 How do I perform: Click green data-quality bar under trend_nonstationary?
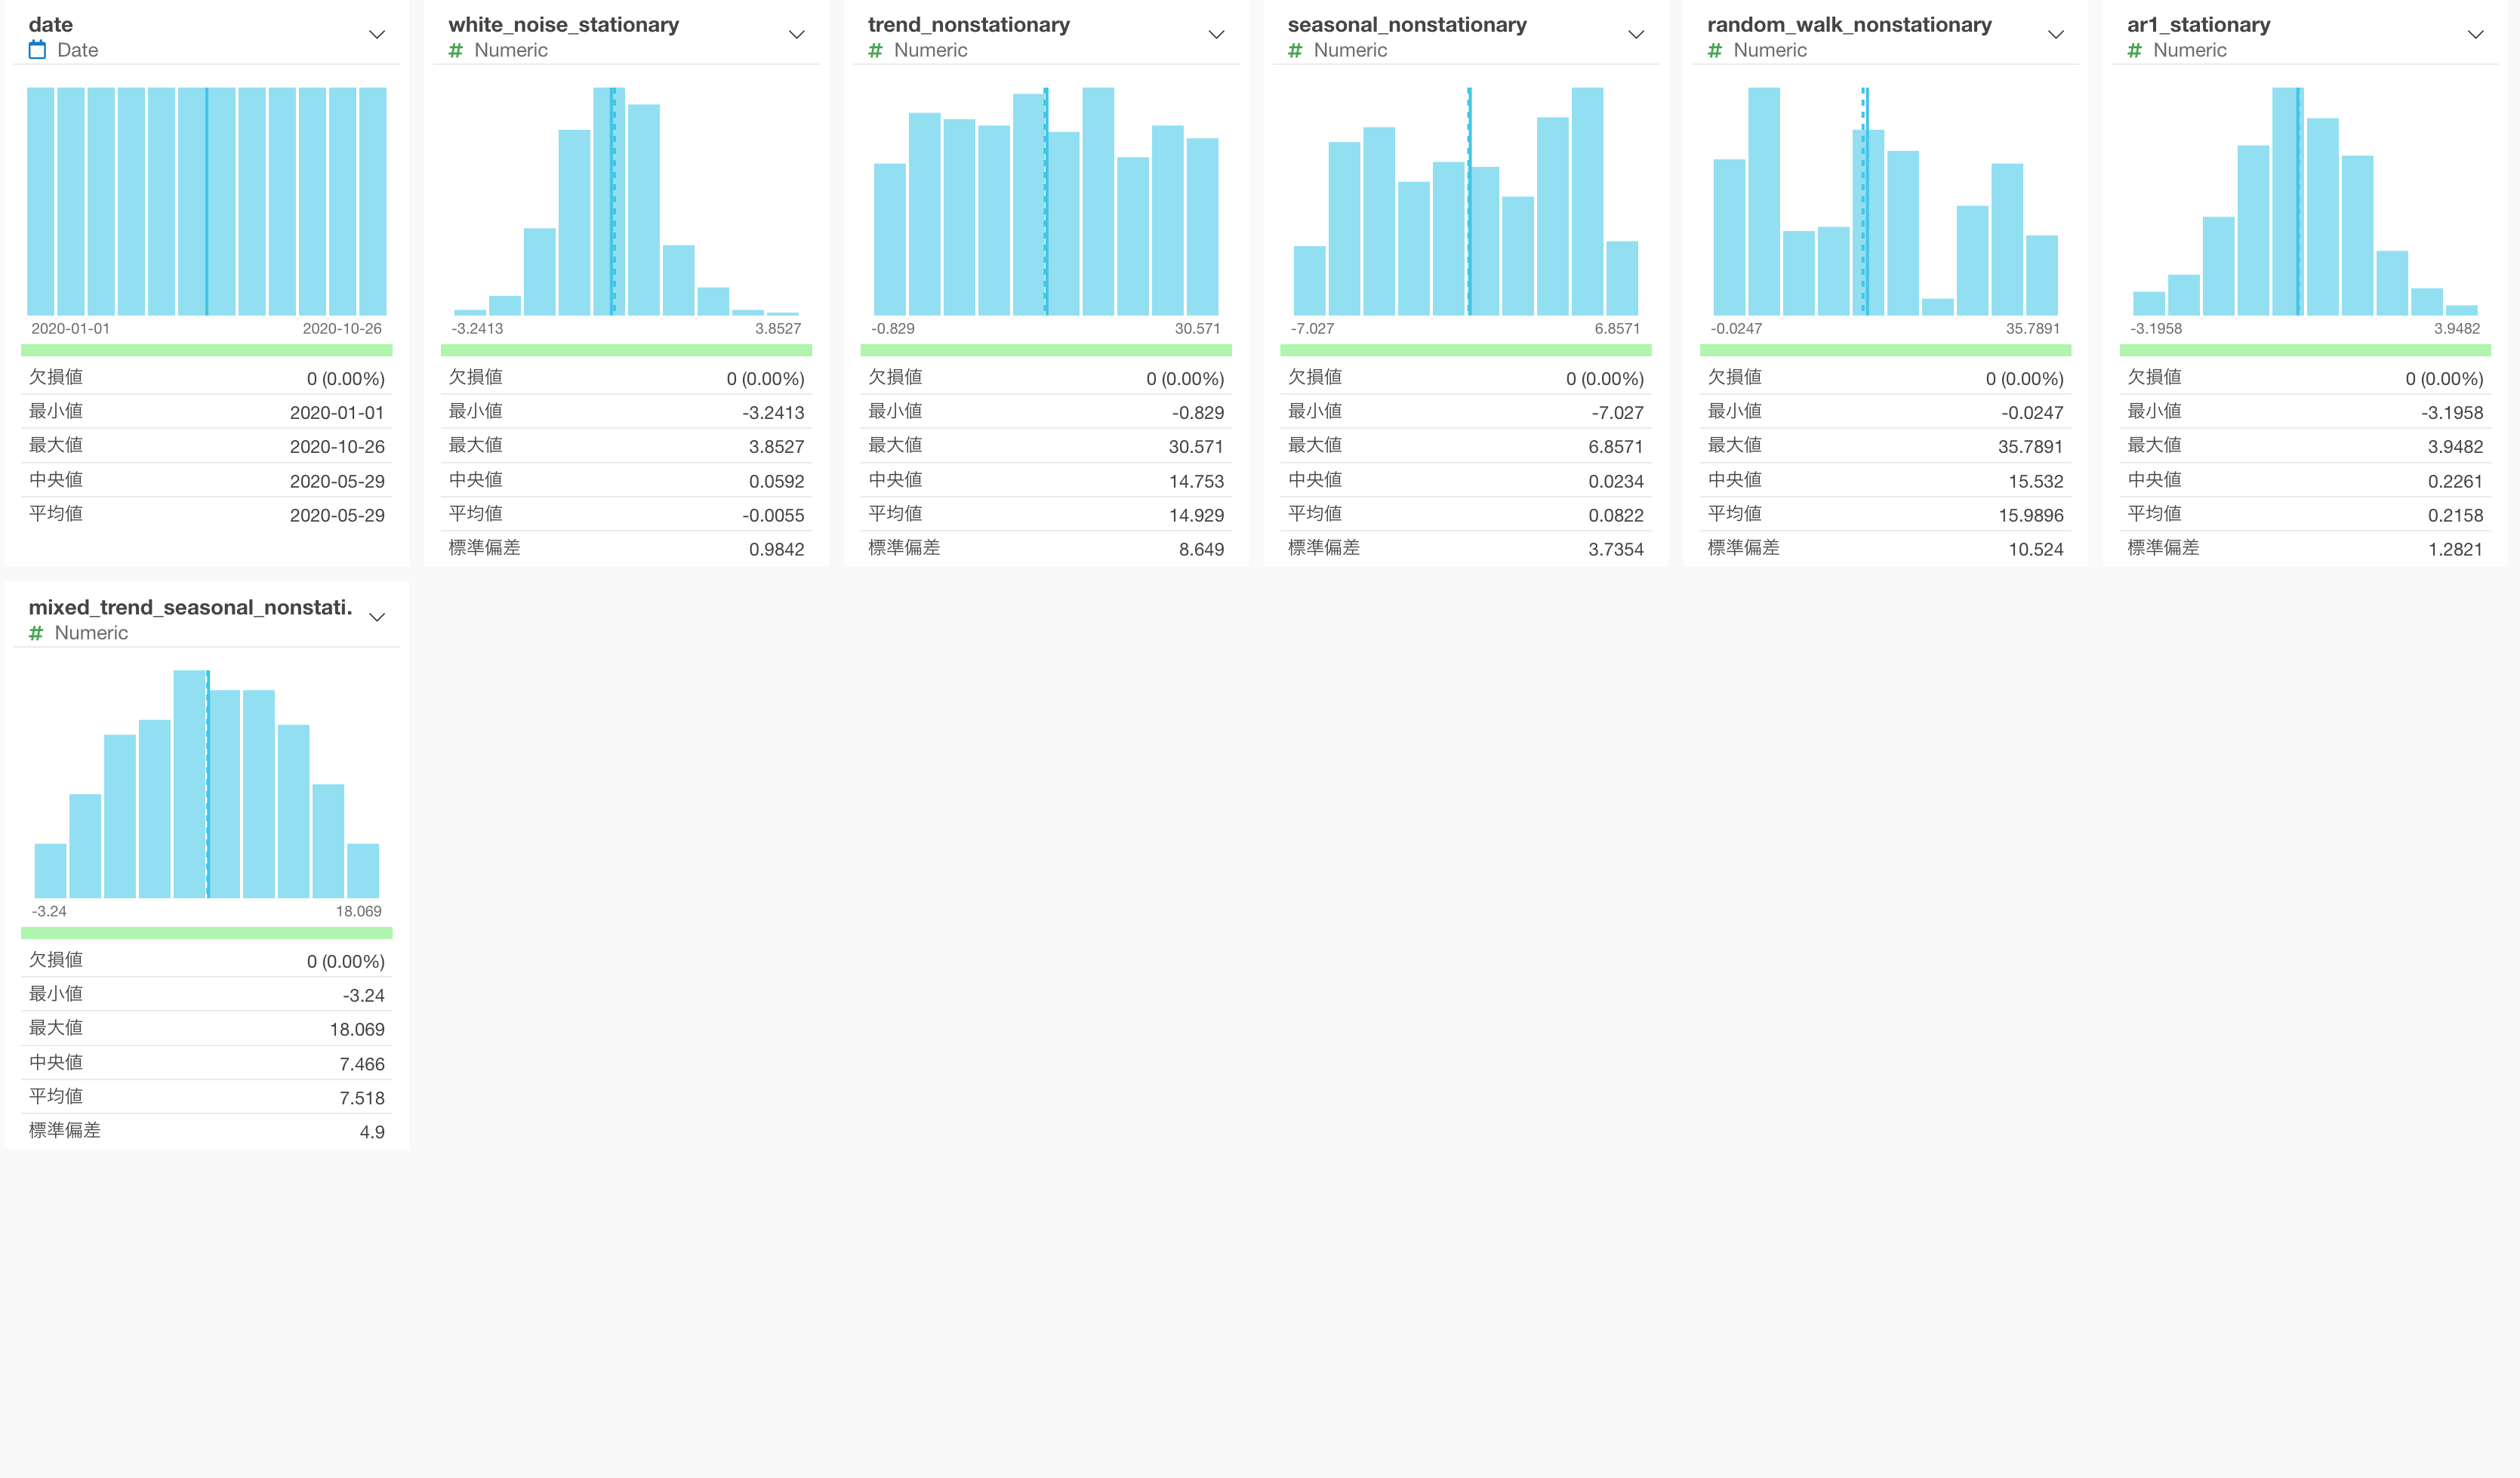[1045, 350]
